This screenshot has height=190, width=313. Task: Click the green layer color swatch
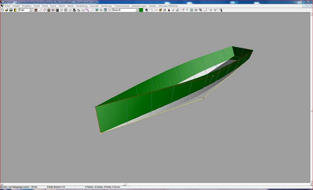click(141, 10)
